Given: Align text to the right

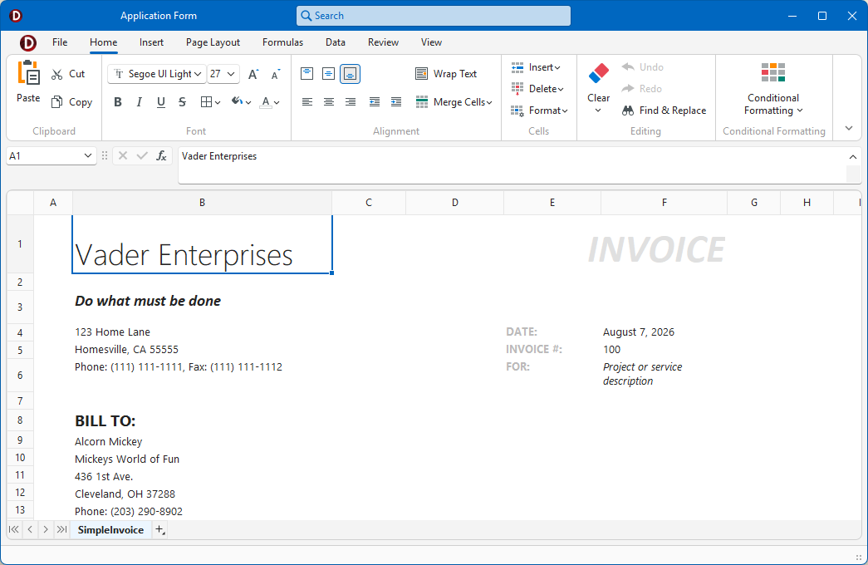Looking at the screenshot, I should 350,102.
